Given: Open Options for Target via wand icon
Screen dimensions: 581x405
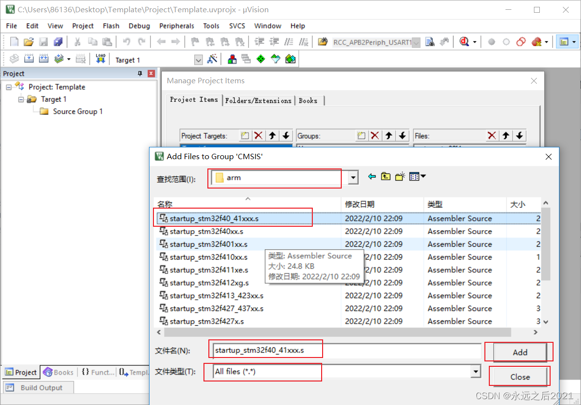Looking at the screenshot, I should pyautogui.click(x=213, y=59).
